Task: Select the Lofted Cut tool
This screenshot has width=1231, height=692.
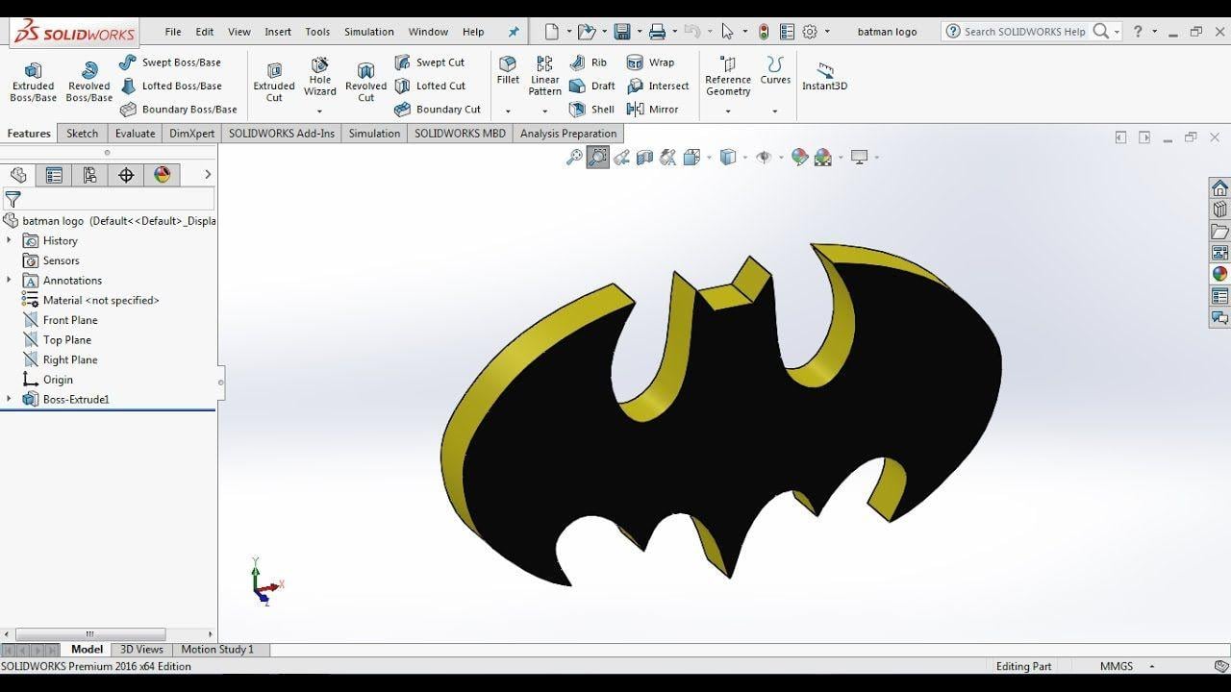Action: point(429,86)
